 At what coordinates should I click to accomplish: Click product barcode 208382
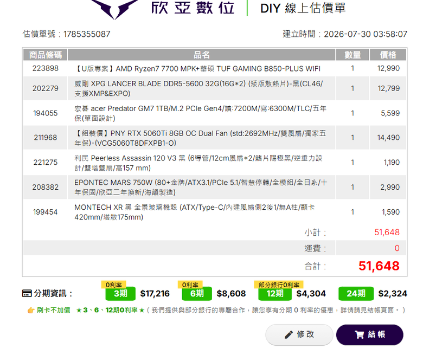click(46, 188)
